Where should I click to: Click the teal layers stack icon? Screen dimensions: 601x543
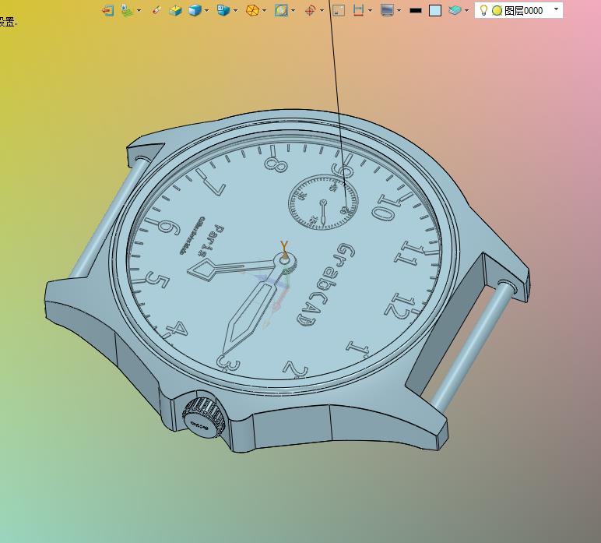point(455,10)
